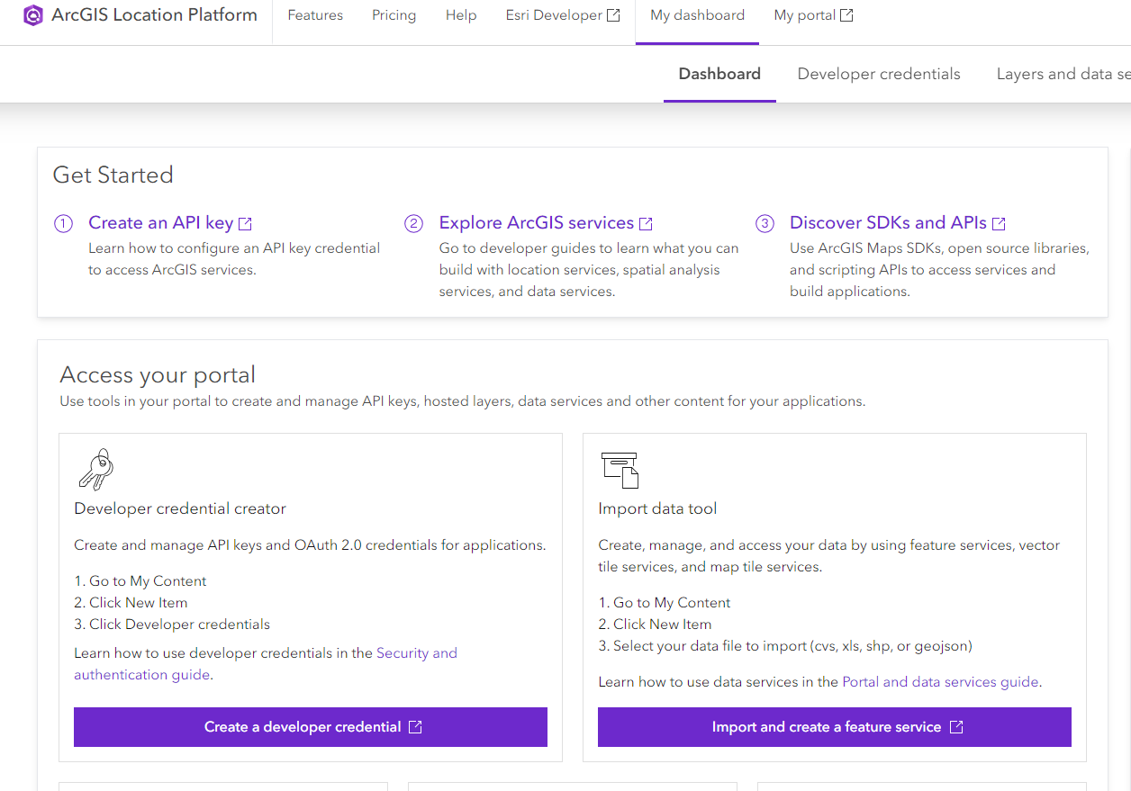Select the Dashboard tab
The image size is (1131, 791).
point(719,74)
